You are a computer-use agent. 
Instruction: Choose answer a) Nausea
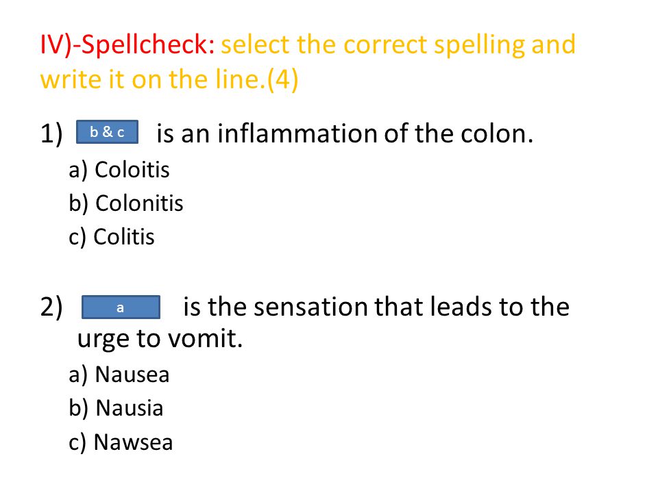tap(119, 375)
